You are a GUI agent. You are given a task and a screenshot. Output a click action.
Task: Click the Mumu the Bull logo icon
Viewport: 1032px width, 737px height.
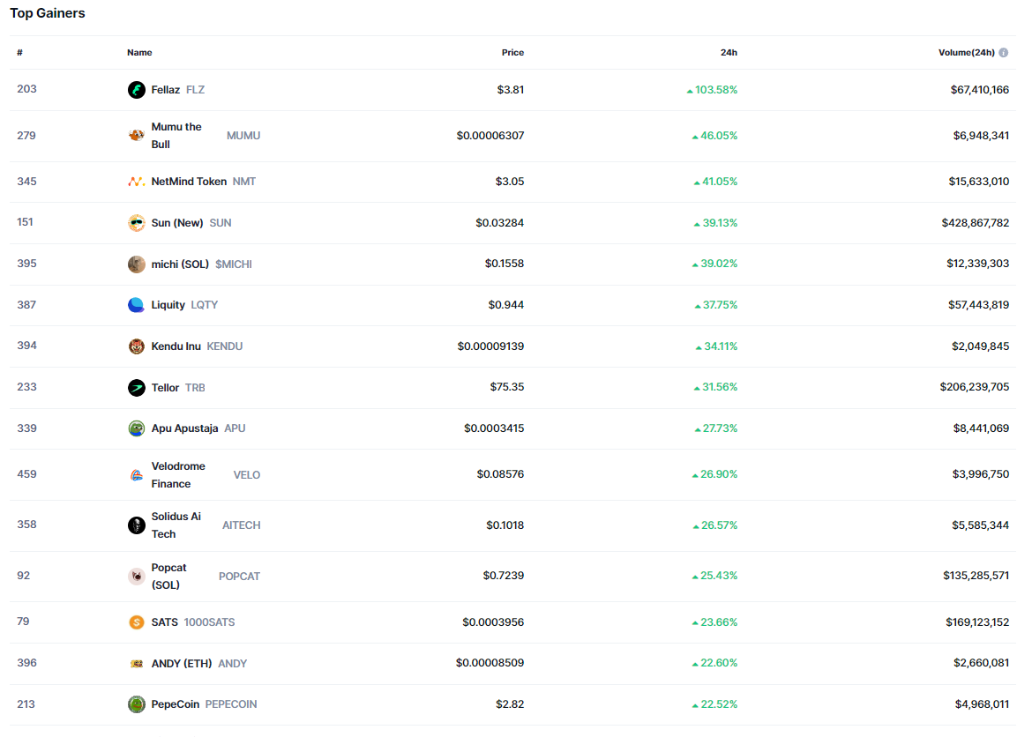[136, 136]
